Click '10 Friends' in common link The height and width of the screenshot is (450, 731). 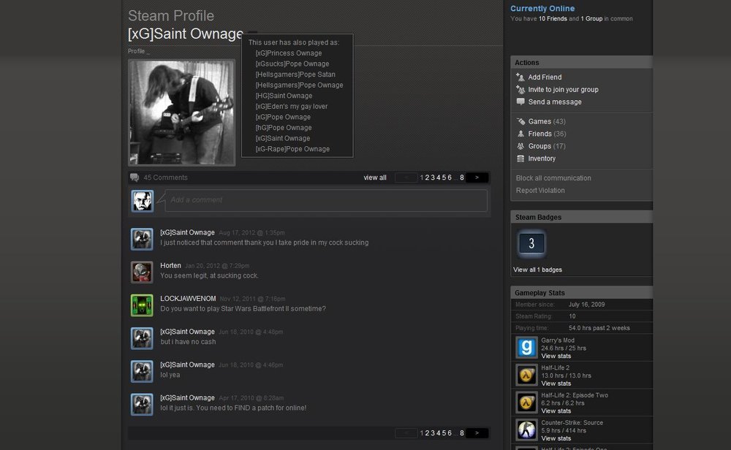pyautogui.click(x=553, y=19)
